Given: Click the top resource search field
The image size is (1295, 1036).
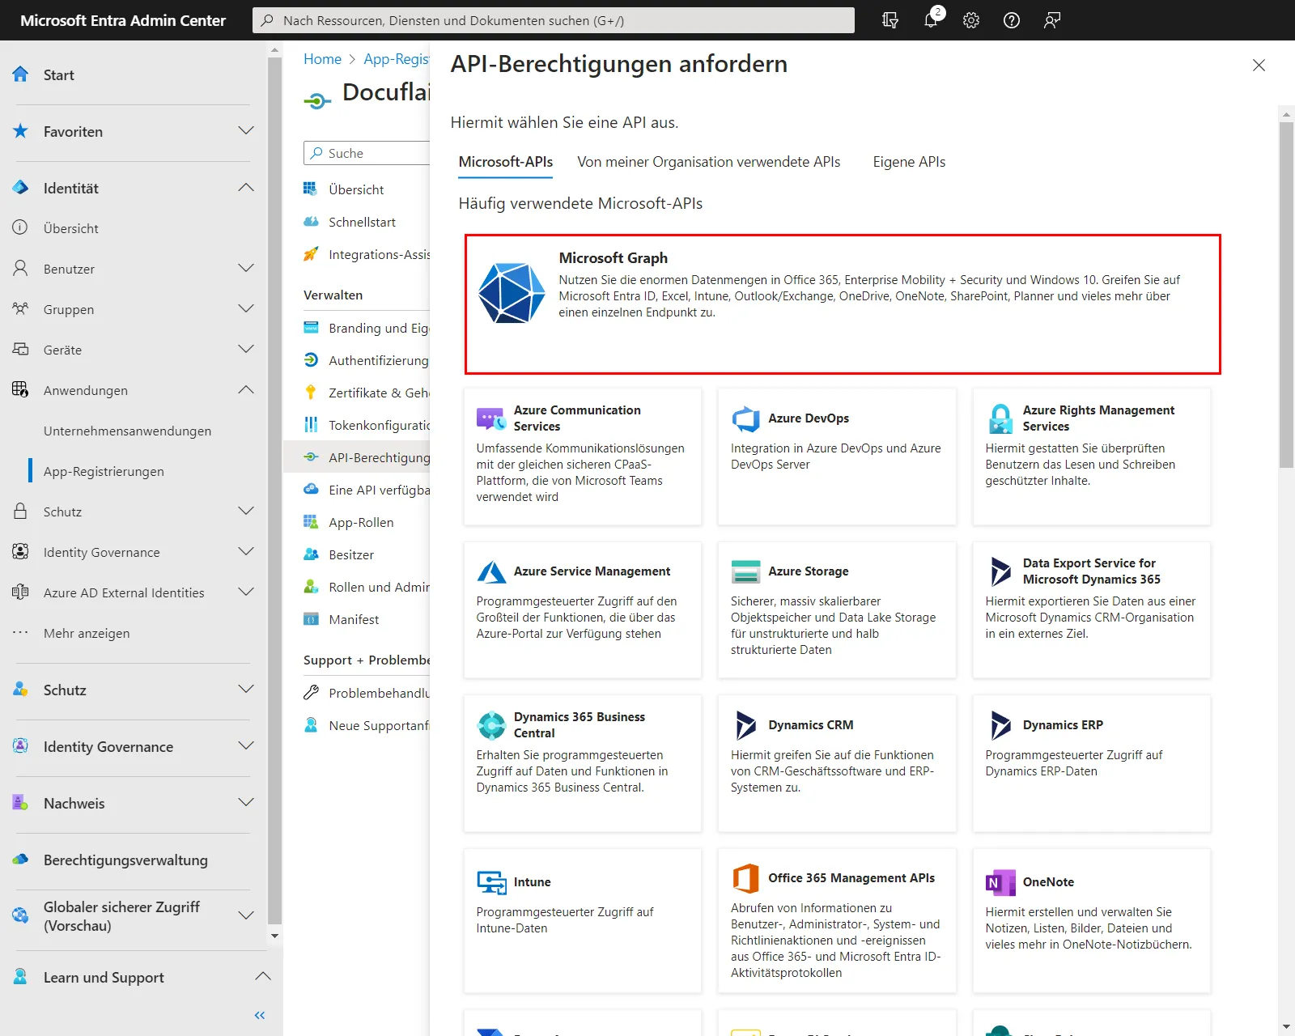Looking at the screenshot, I should pyautogui.click(x=554, y=20).
